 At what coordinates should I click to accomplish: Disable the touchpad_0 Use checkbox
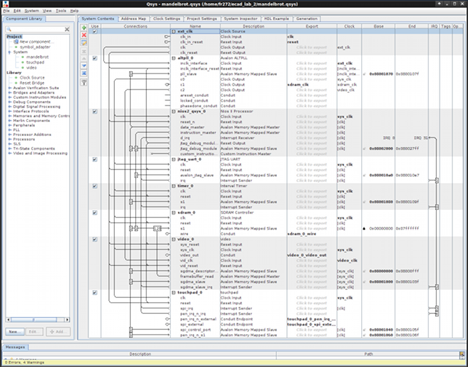point(95,293)
